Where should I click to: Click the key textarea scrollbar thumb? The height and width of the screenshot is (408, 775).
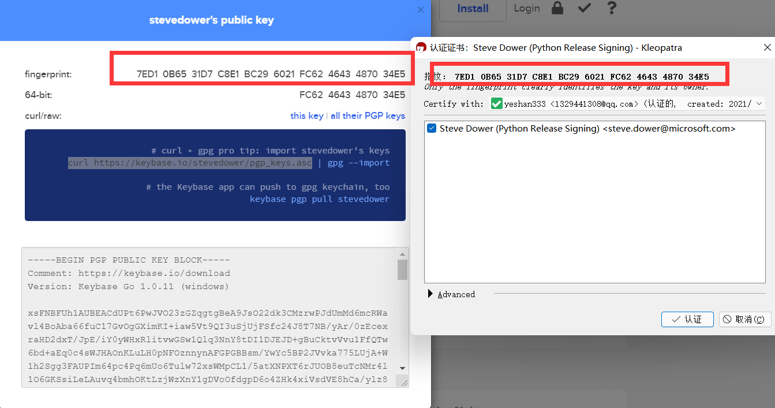tap(402, 269)
